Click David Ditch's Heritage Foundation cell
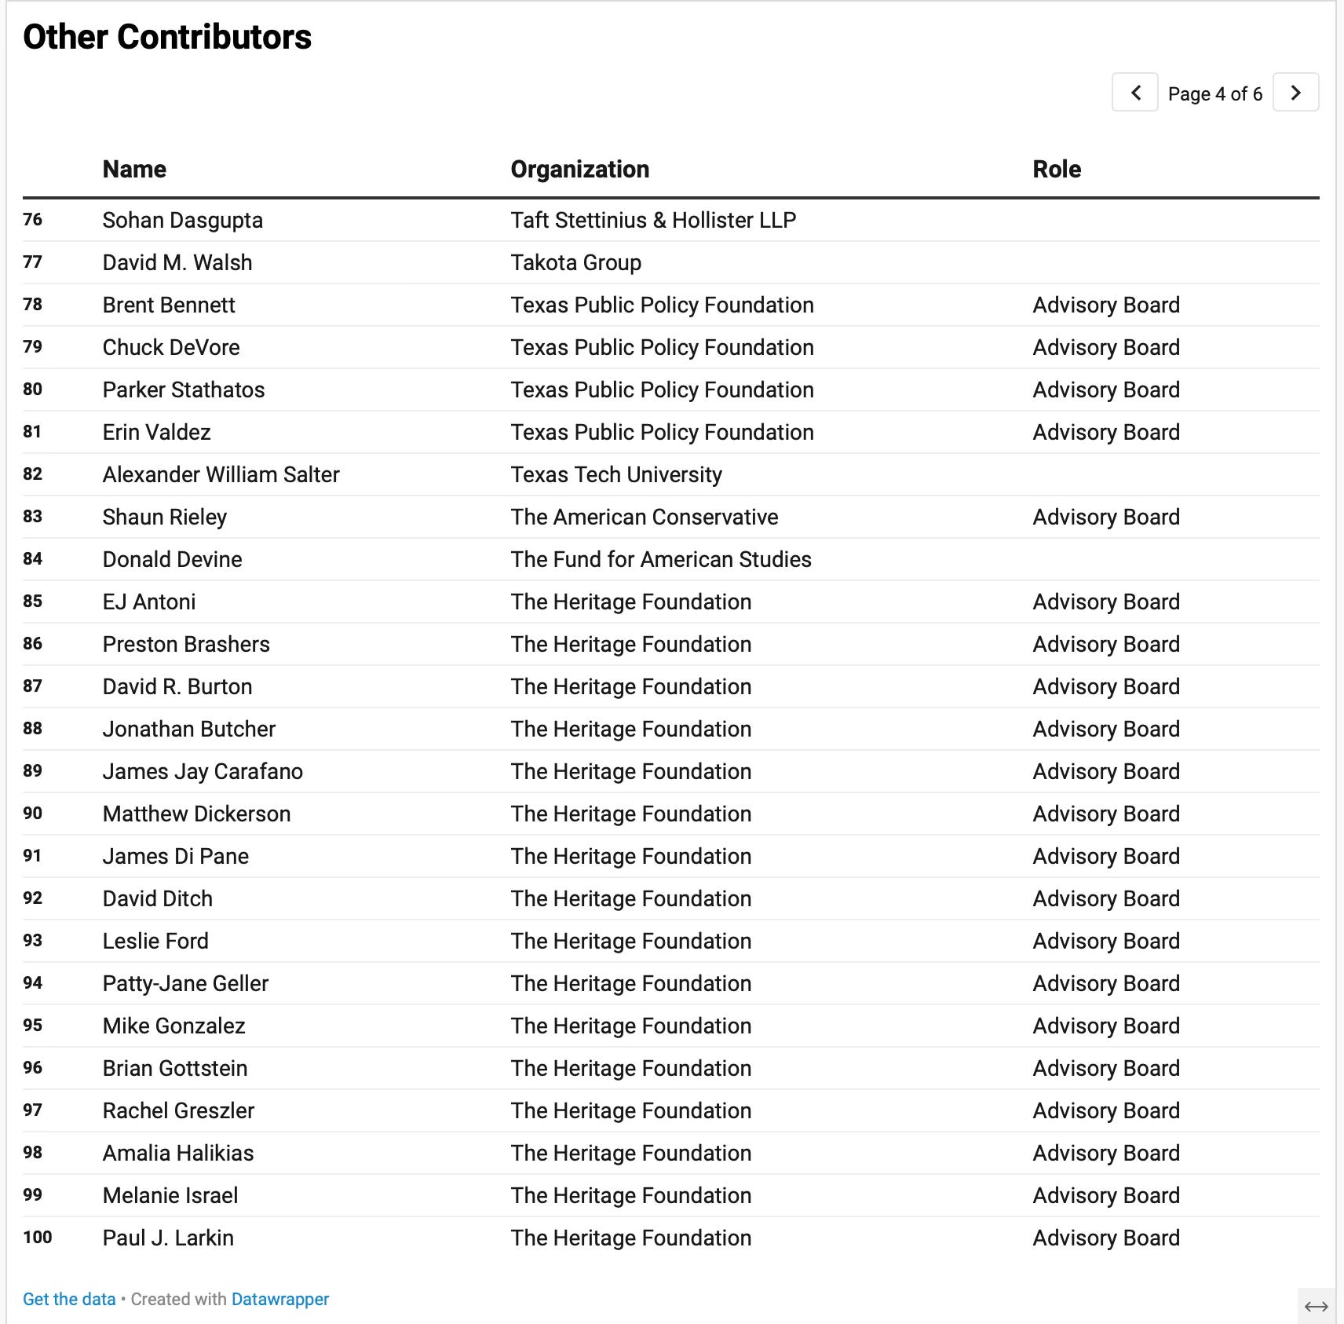Viewport: 1344px width, 1324px height. (631, 898)
